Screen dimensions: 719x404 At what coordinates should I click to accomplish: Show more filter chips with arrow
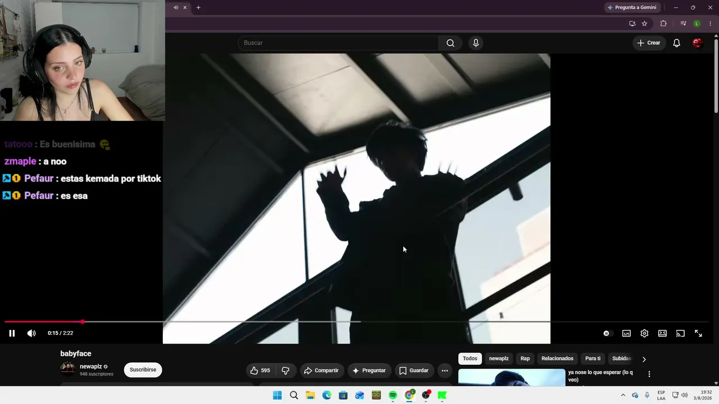pyautogui.click(x=644, y=359)
